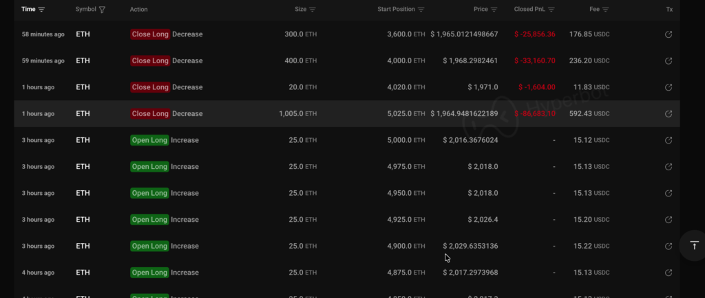Image resolution: width=705 pixels, height=298 pixels.
Task: Open Tx icon for the $2,017.2973968 trade
Action: tap(668, 273)
